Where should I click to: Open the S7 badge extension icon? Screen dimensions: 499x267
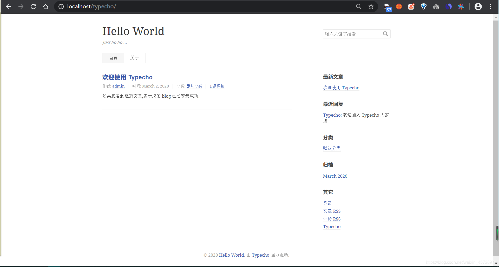pos(388,7)
